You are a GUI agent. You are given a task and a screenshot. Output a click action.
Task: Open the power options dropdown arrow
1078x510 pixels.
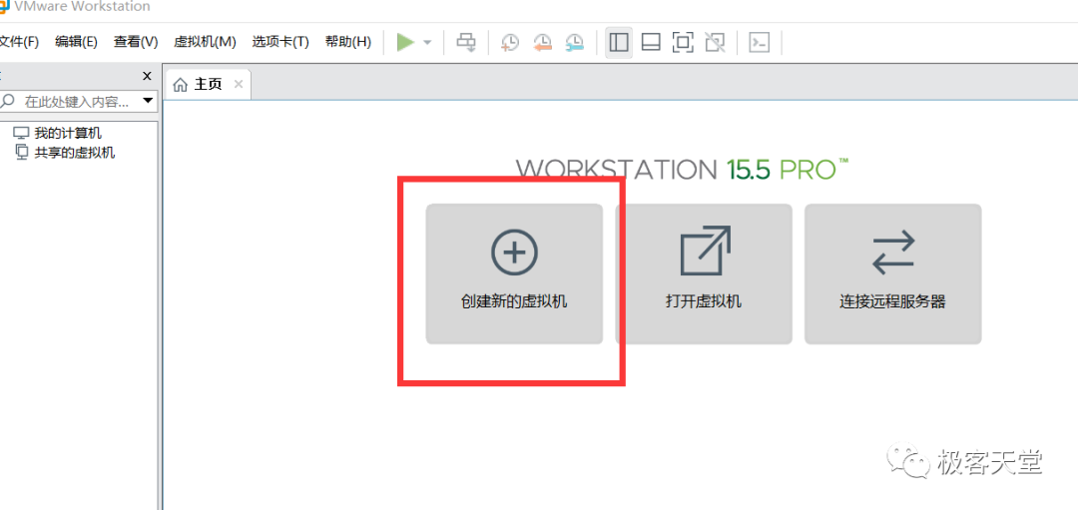pos(427,43)
